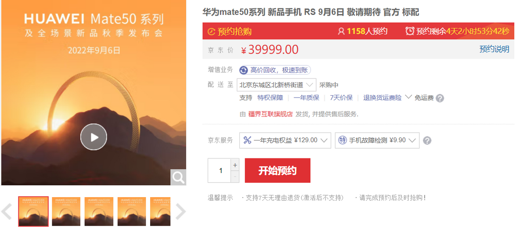Expand the 一年充电权益 ¥129.00 dropdown
Image resolution: width=527 pixels, height=234 pixels.
[x=285, y=140]
